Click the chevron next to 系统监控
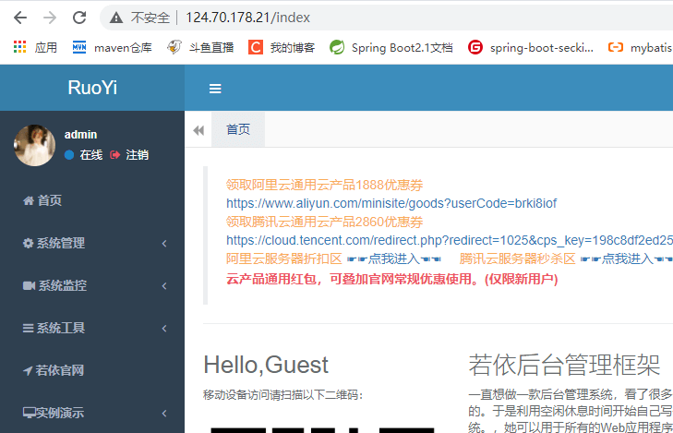Image resolution: width=673 pixels, height=433 pixels. pos(164,286)
